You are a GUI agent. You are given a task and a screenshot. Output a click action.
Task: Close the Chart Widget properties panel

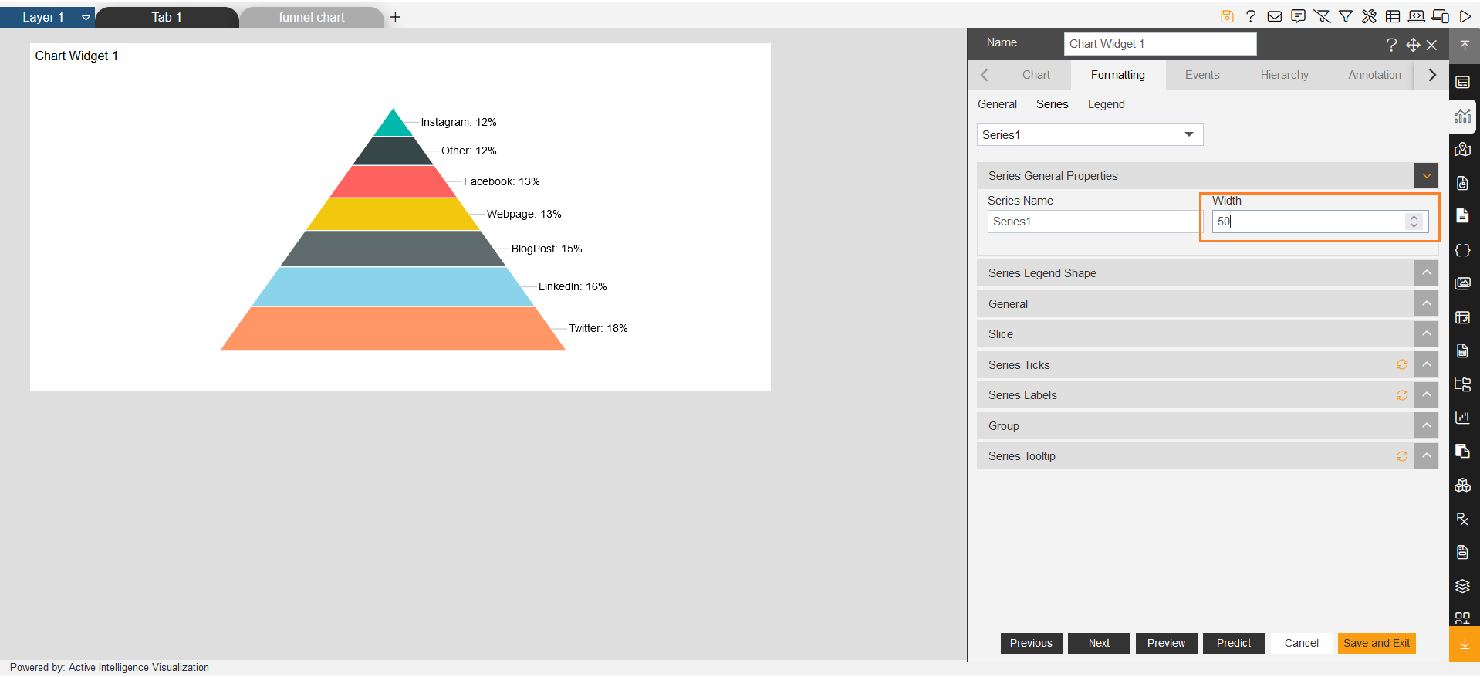click(x=1431, y=45)
